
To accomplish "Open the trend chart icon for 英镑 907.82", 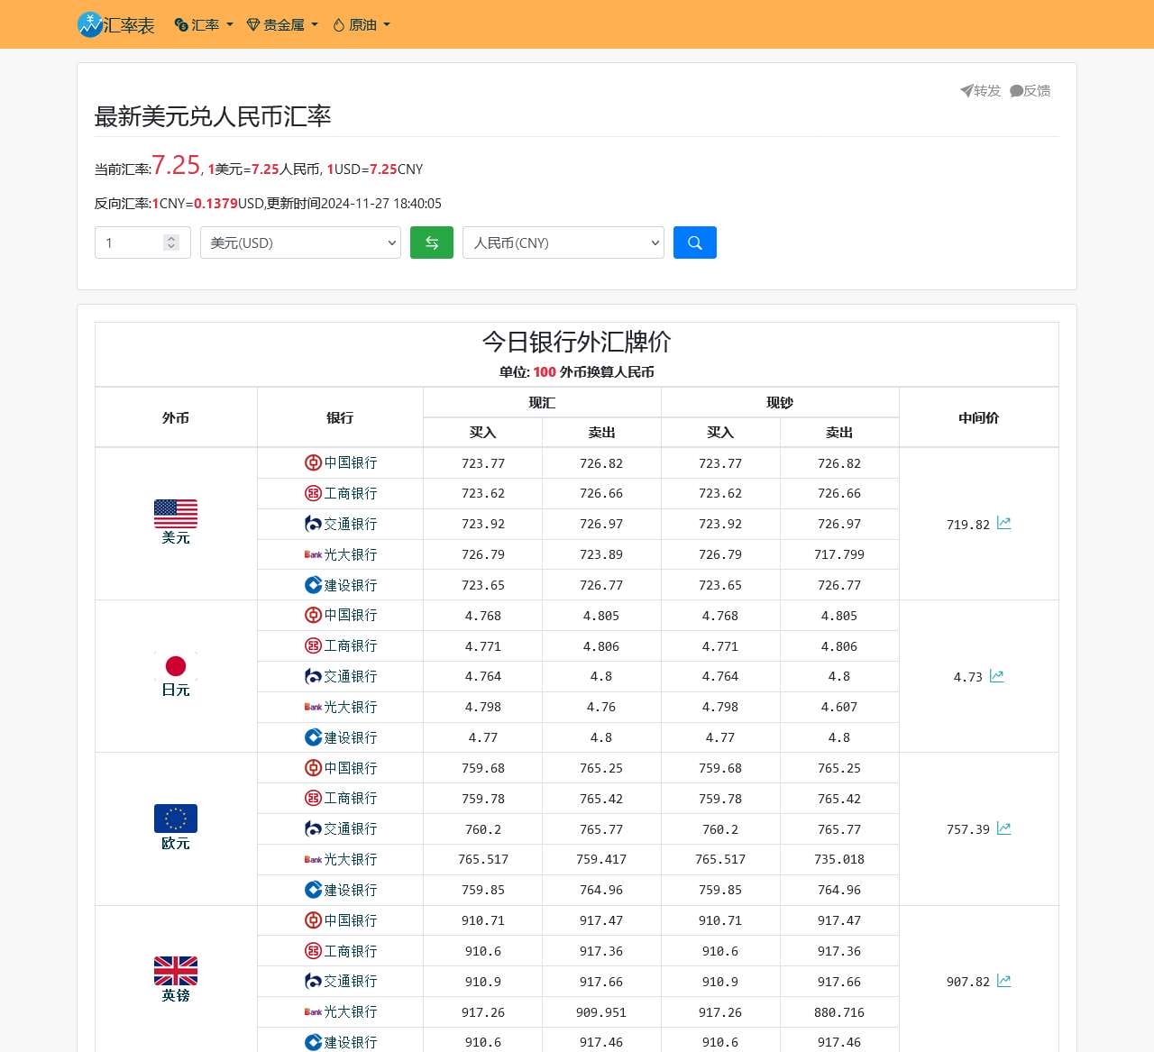I will coord(1003,980).
